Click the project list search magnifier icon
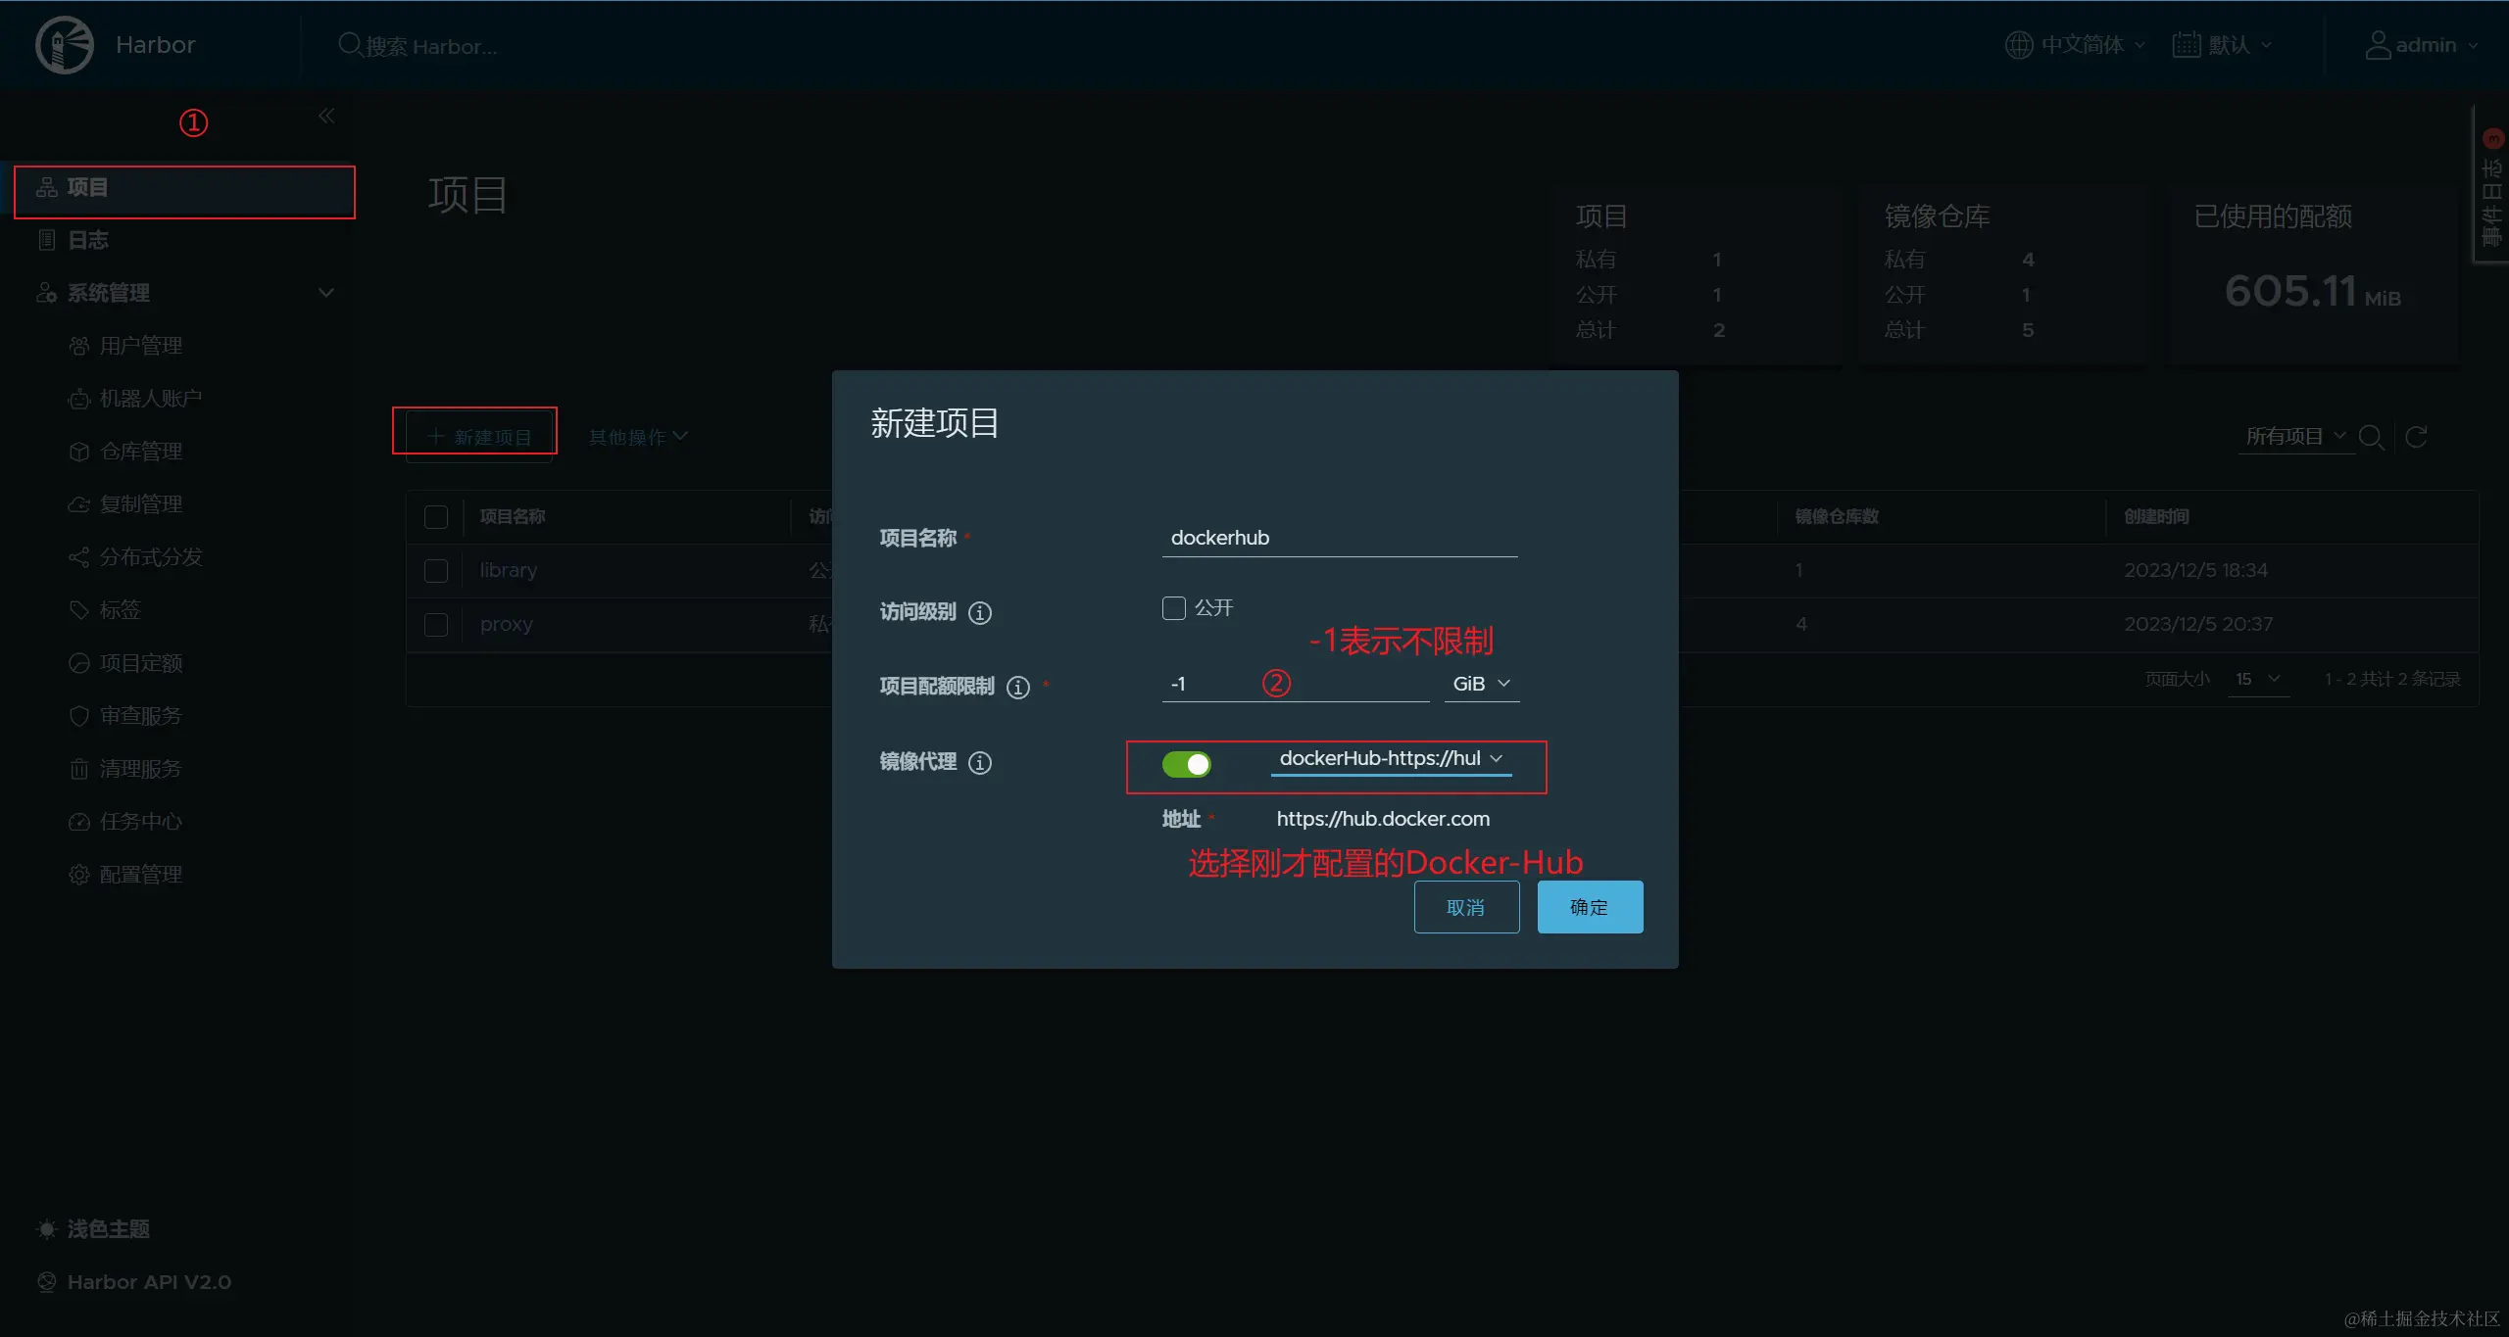This screenshot has width=2509, height=1337. (2370, 437)
